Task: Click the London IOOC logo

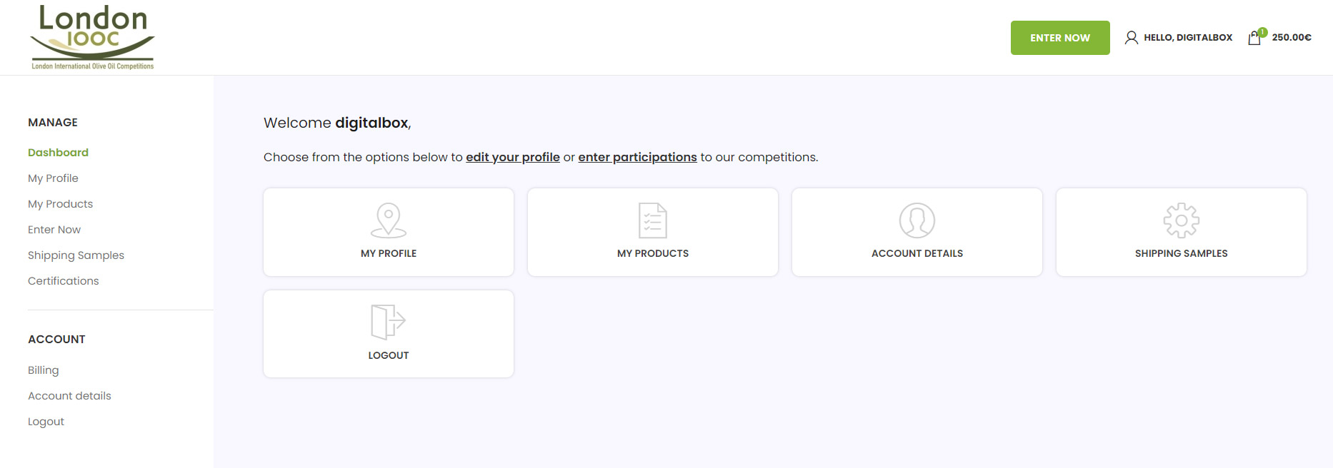Action: coord(93,37)
